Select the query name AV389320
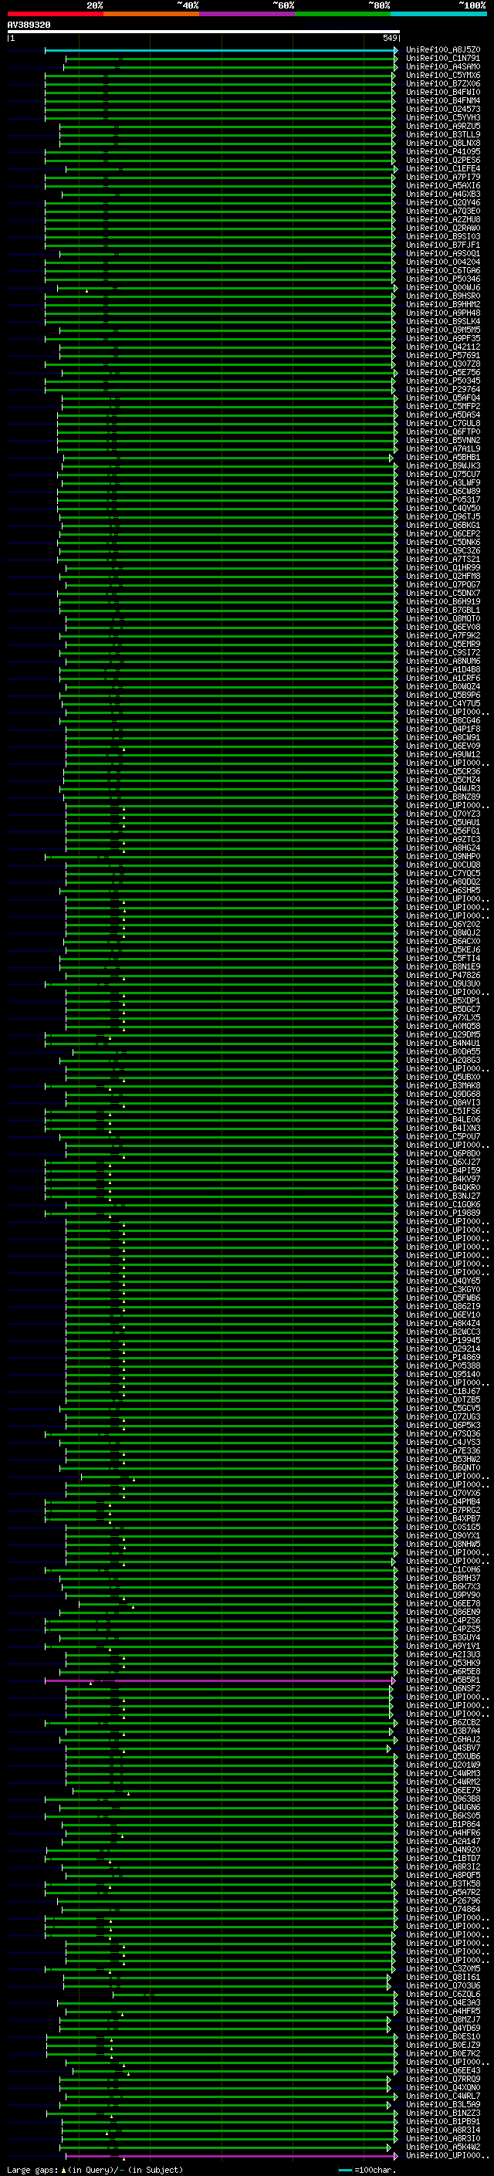Viewport: 494px width, 2176px height. pyautogui.click(x=29, y=25)
